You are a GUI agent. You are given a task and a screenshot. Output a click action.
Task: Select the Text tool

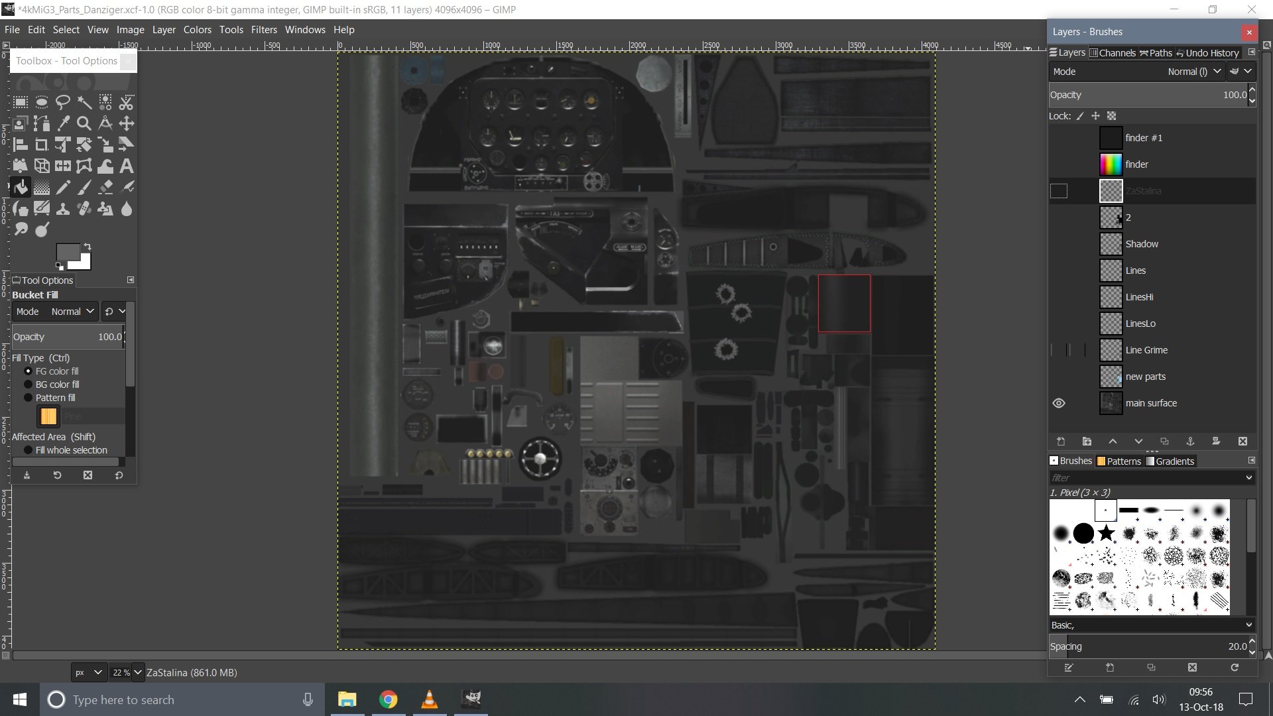[126, 166]
